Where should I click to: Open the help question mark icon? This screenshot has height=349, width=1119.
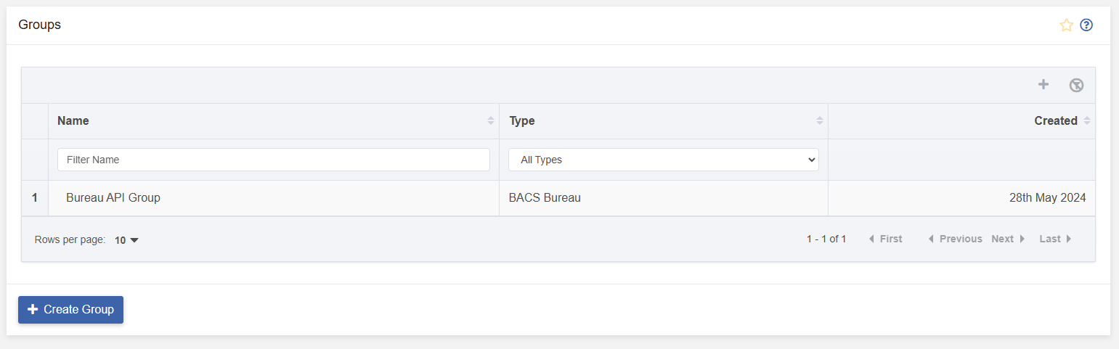[x=1086, y=25]
